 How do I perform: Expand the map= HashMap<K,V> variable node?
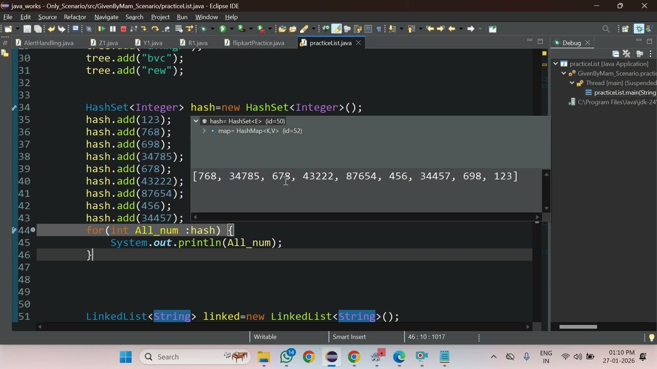coord(204,131)
